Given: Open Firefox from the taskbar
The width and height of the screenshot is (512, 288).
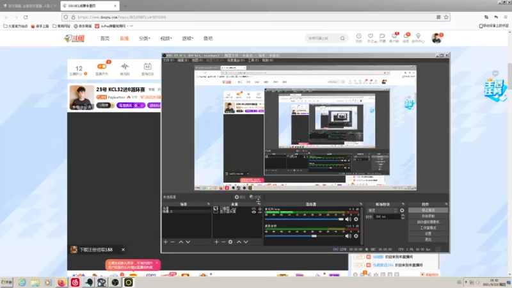Looking at the screenshot, I should point(61,282).
